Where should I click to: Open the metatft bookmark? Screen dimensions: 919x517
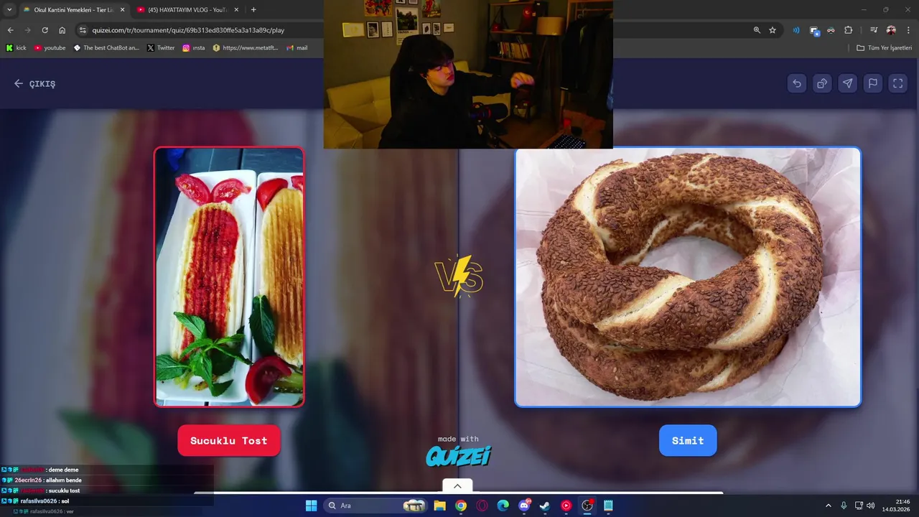(244, 48)
